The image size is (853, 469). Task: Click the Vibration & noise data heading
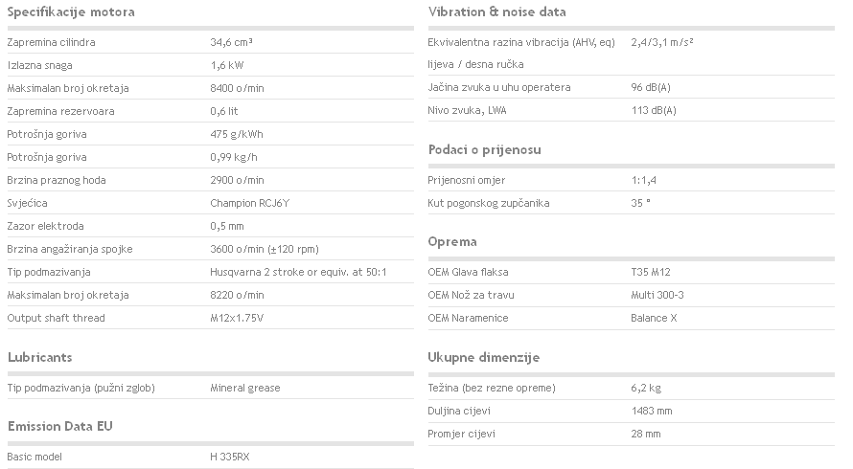(x=496, y=11)
